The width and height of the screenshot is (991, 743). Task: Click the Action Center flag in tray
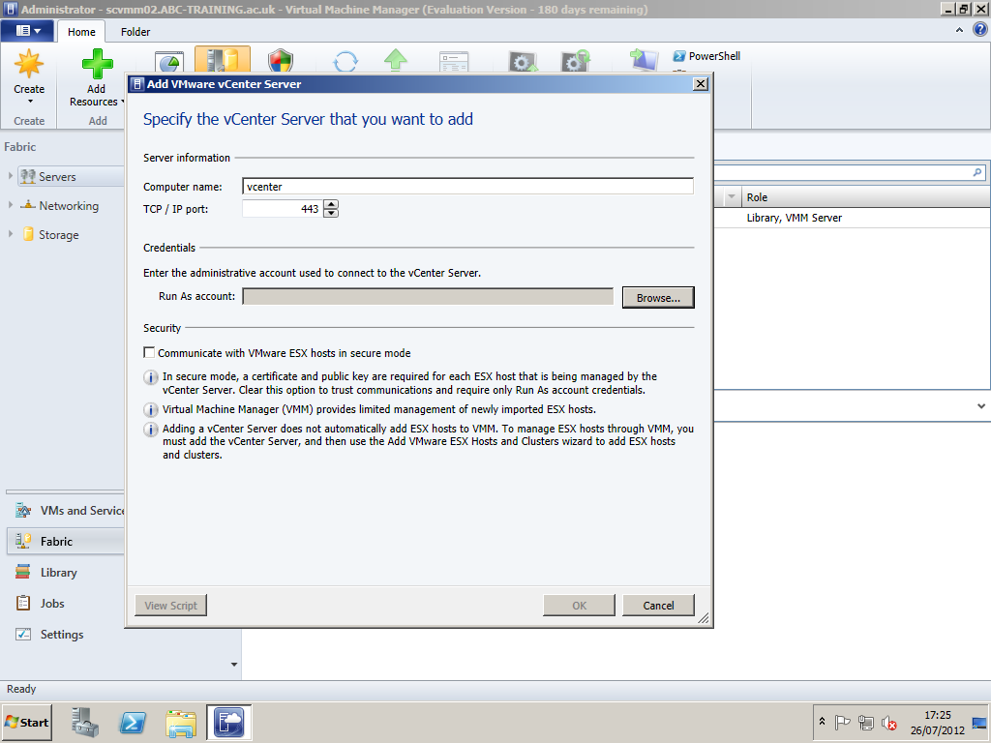point(842,722)
